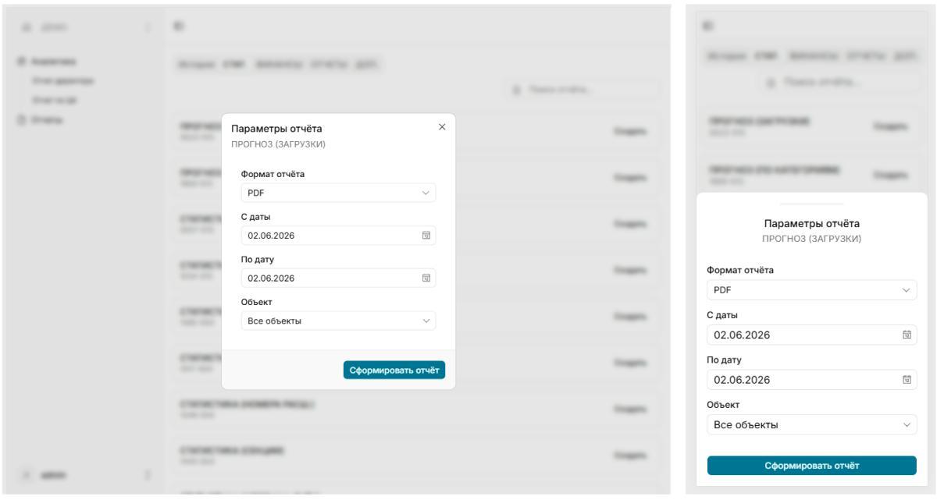Click wide Сформировать отчёт button in bottom sheet
The image size is (937, 500).
click(812, 466)
